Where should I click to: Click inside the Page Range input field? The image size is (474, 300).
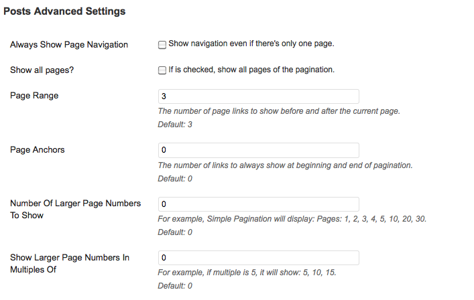(x=259, y=96)
